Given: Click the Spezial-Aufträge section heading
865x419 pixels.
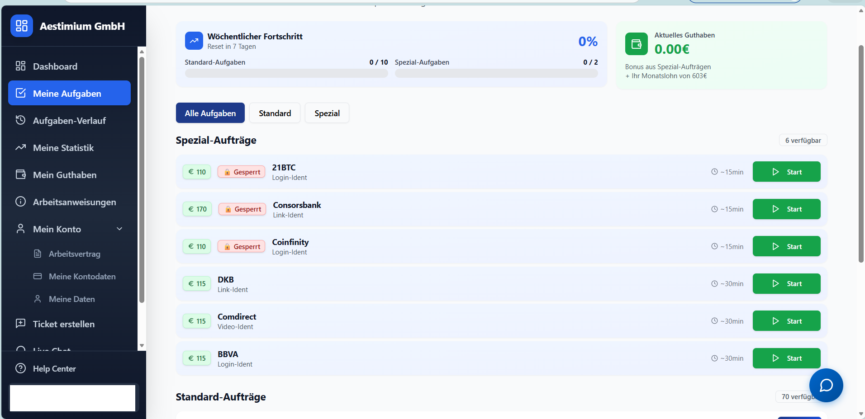Looking at the screenshot, I should (216, 140).
